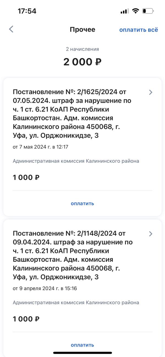Tap '2 начисления' counter label
Image resolution: width=165 pixels, height=357 pixels.
click(x=82, y=49)
